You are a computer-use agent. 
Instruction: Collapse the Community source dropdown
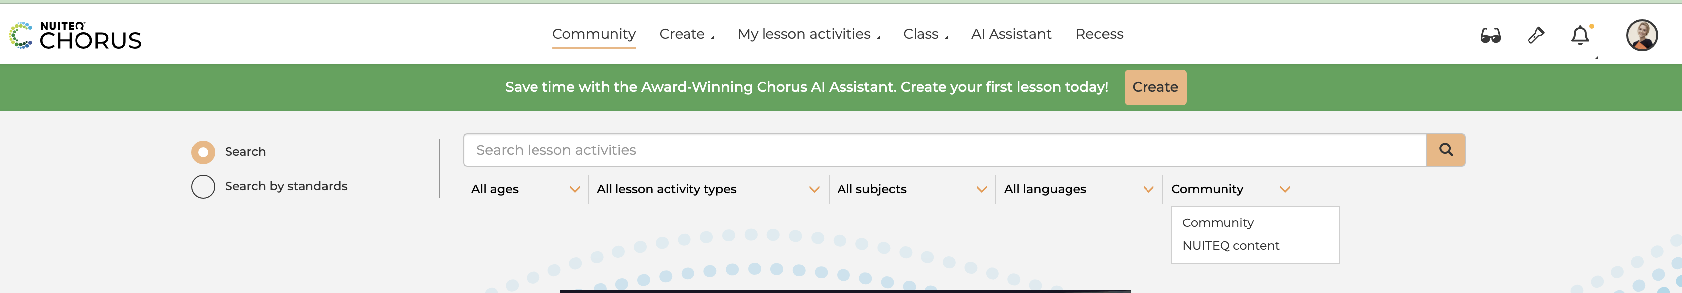[x=1230, y=189]
